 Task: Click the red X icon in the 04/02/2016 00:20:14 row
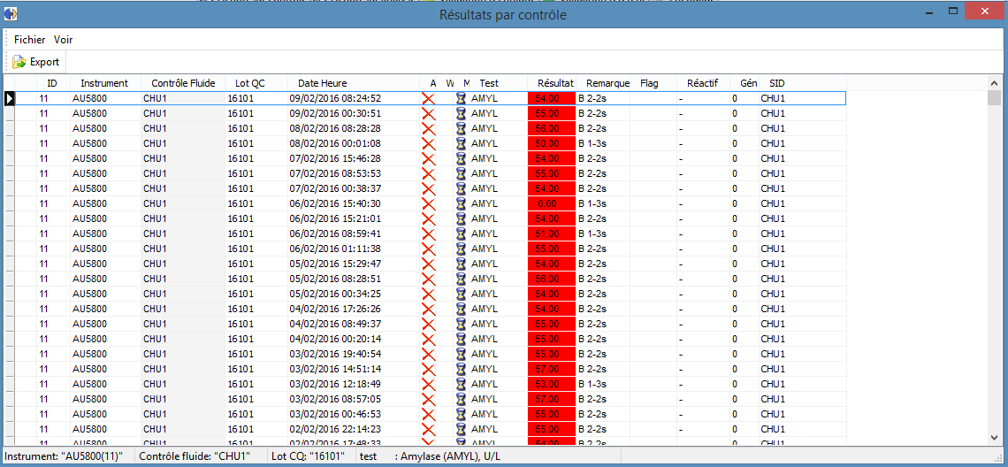tap(428, 339)
